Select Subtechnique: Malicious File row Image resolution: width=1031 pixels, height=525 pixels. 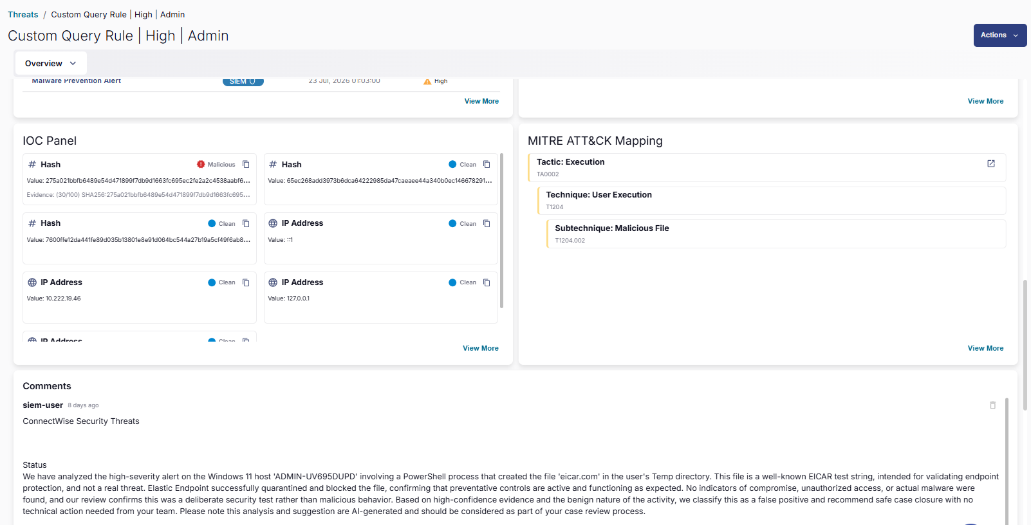click(776, 234)
